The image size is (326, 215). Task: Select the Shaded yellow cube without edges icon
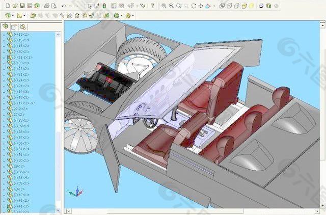(252, 6)
